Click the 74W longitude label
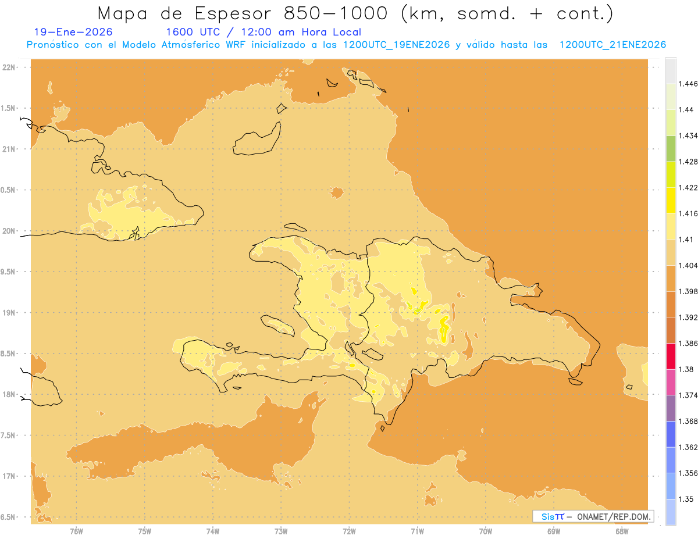 (213, 530)
